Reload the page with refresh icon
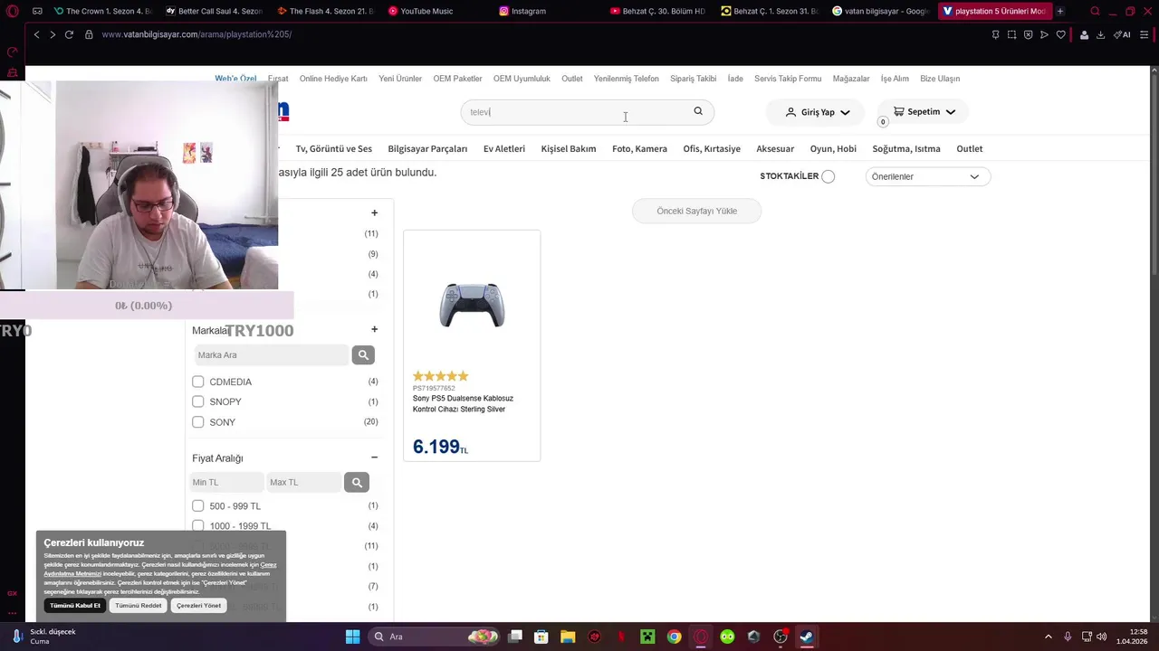The image size is (1159, 651). 69,34
